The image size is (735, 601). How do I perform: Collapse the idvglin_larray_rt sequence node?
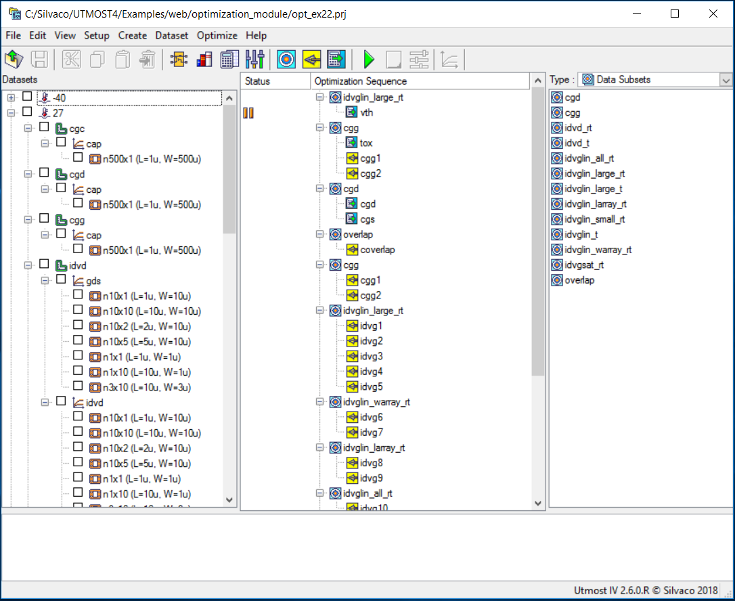[x=319, y=447]
